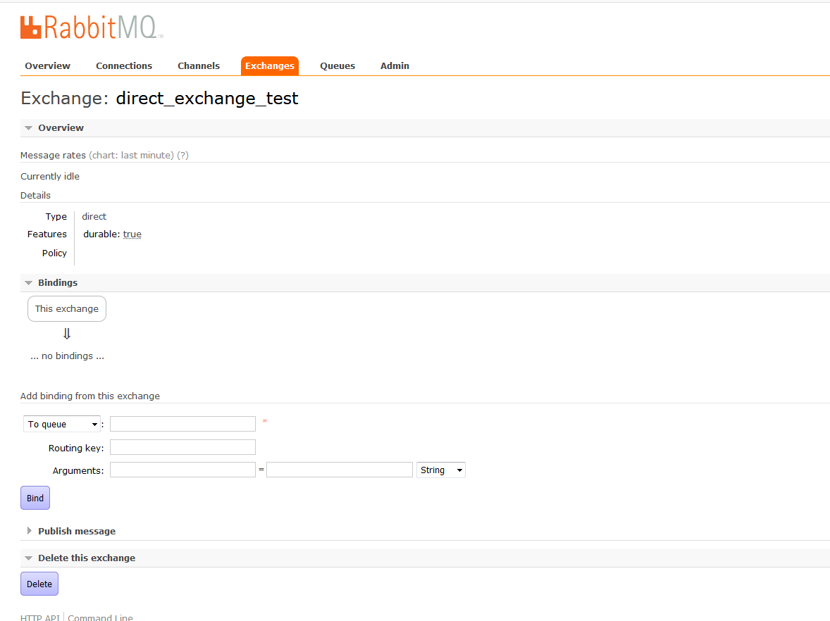Open the argument type String dropdown
830x621 pixels.
[x=440, y=470]
